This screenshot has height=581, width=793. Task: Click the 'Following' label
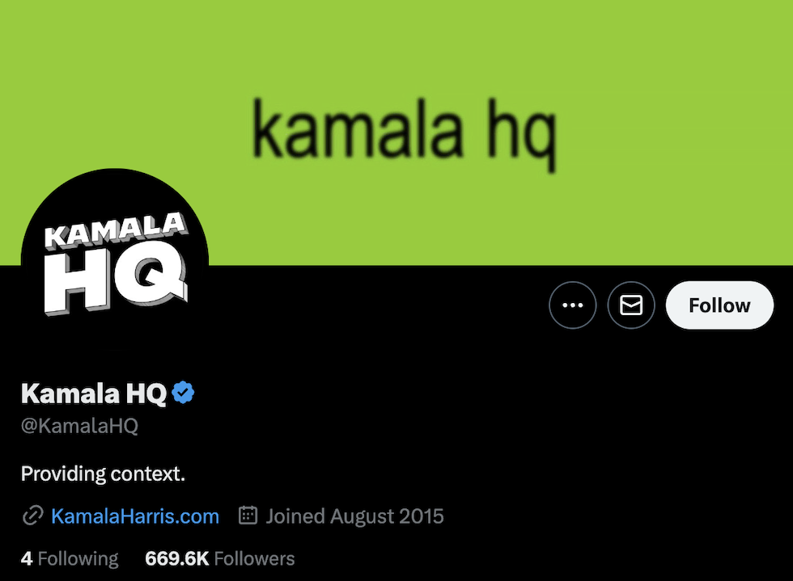pos(78,559)
